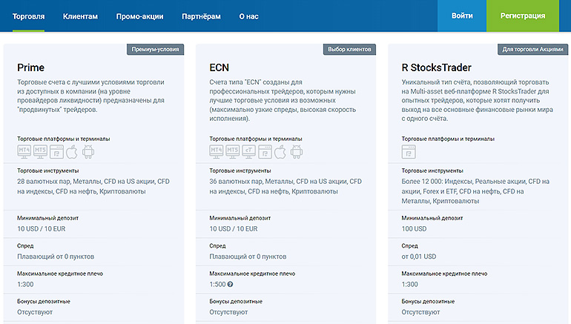Click '100 USD' minimum deposit in R StocksTrader
571x324 pixels.
(x=414, y=228)
